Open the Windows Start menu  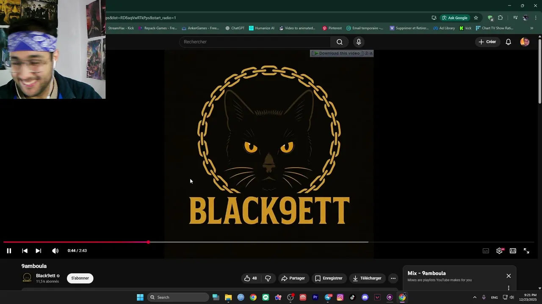[140, 297]
